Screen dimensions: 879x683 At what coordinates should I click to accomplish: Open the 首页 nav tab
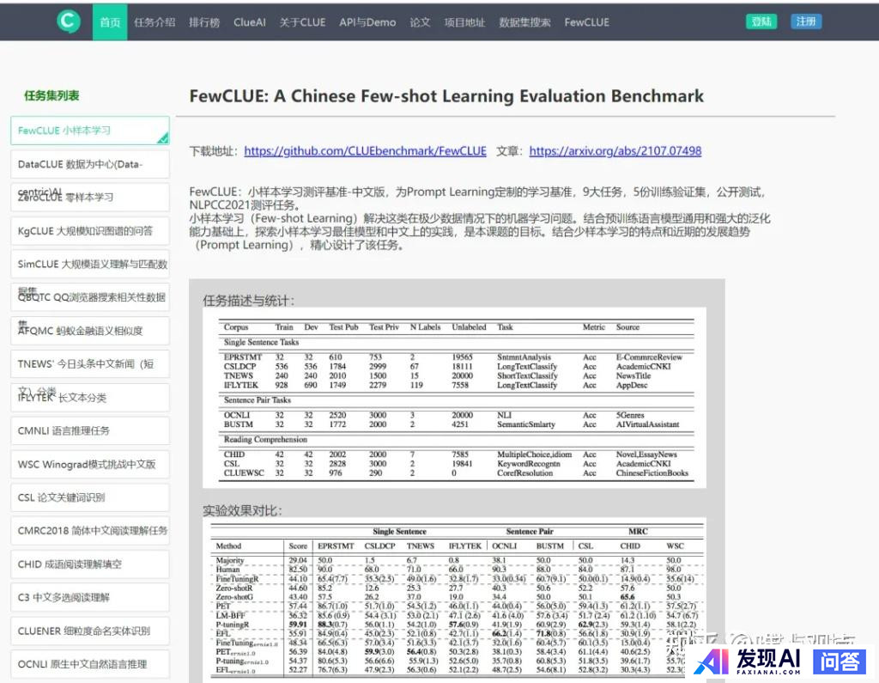(110, 22)
